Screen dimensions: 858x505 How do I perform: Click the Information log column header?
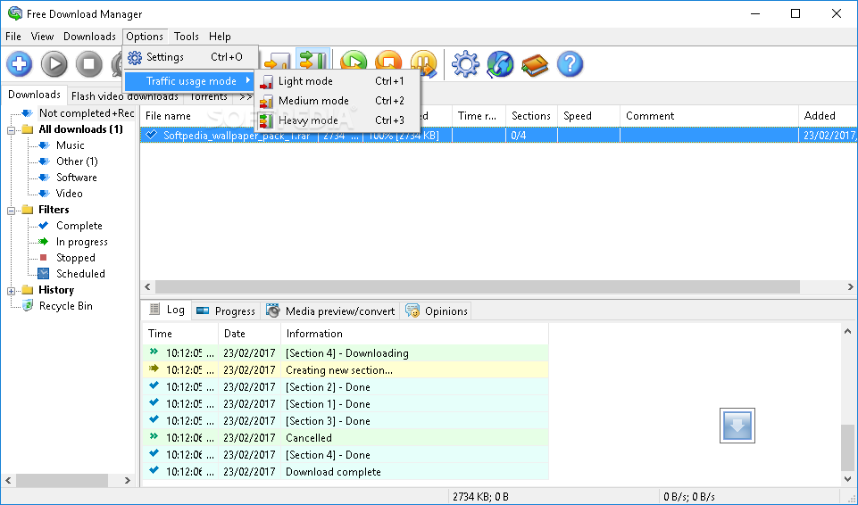pyautogui.click(x=415, y=334)
